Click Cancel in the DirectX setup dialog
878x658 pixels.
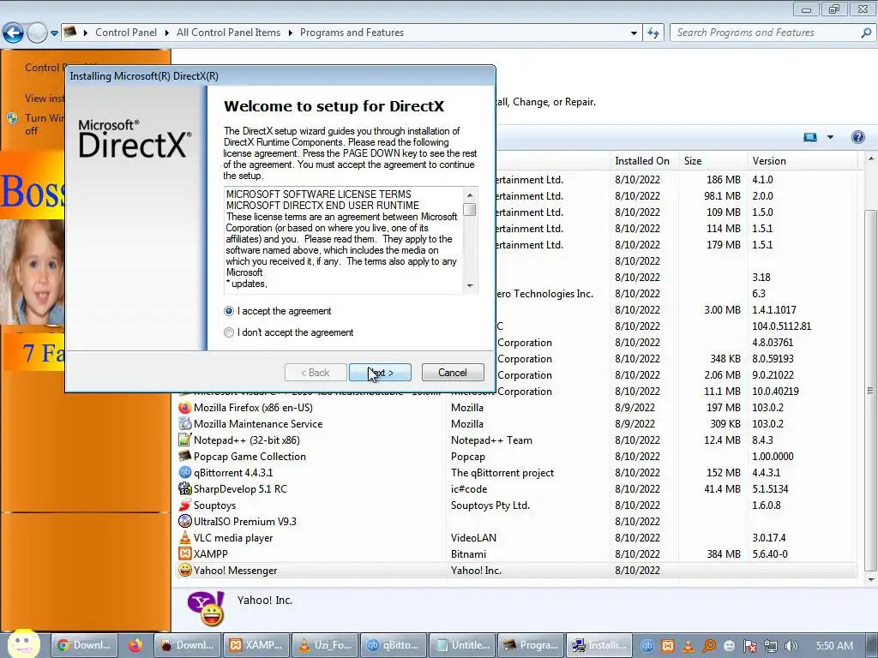[x=453, y=373]
